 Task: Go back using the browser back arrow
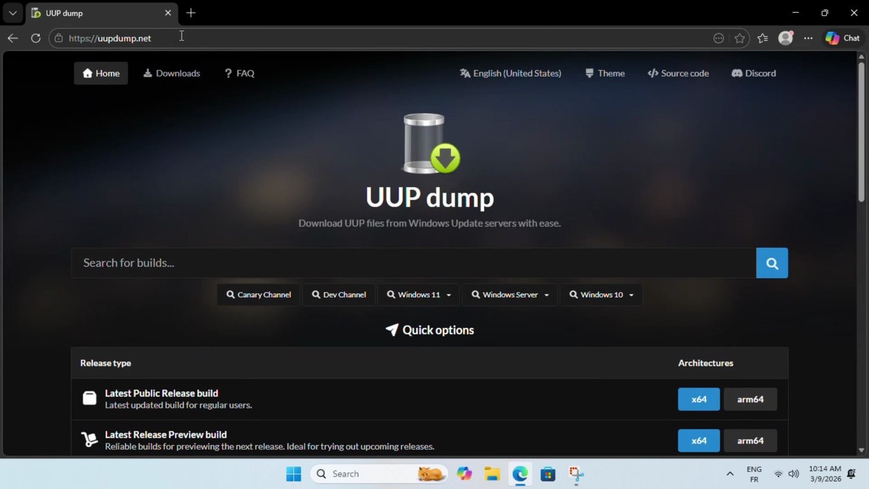(13, 38)
